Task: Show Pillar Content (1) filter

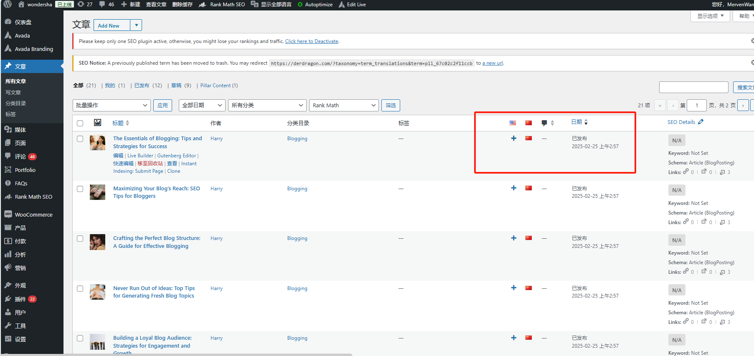Action: click(219, 86)
